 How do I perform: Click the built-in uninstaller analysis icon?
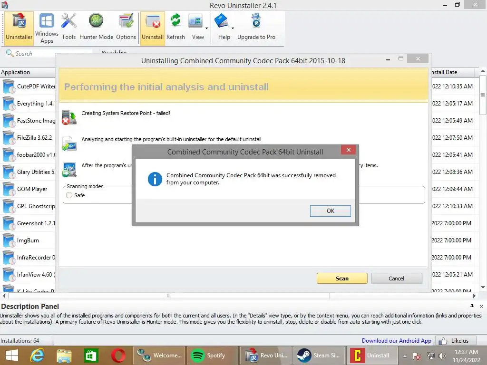coord(69,144)
